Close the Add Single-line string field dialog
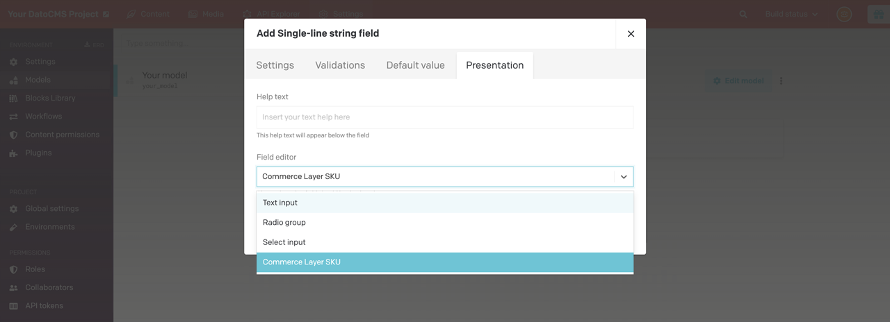890x322 pixels. 631,33
